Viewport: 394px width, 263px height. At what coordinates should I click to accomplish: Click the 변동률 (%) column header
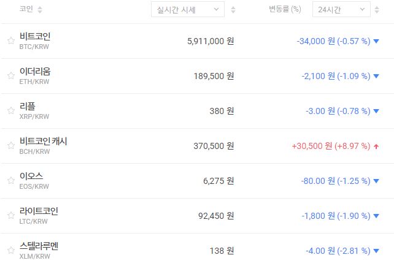coord(285,10)
